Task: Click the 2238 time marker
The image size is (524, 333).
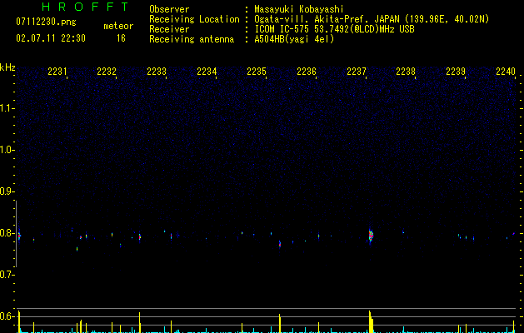Action: [406, 72]
